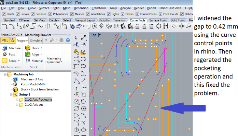Open RhinoCAM preferences gear icon
This screenshot has height=136, width=238.
(61, 40)
